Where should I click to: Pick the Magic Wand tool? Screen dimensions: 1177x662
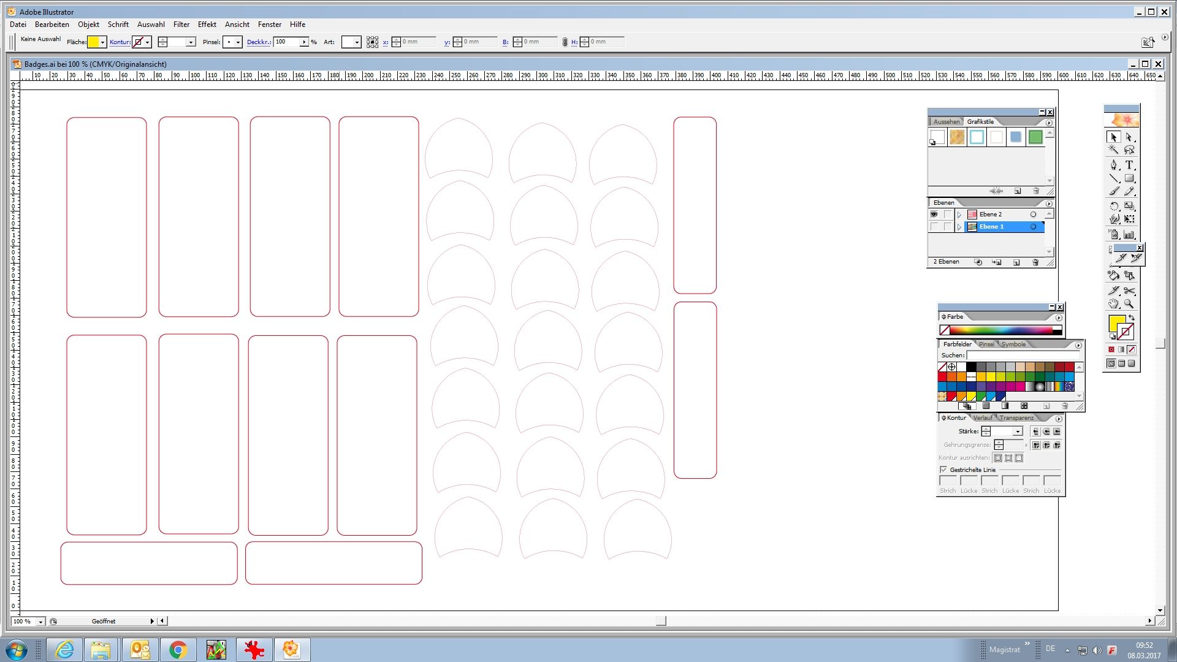coord(1114,150)
